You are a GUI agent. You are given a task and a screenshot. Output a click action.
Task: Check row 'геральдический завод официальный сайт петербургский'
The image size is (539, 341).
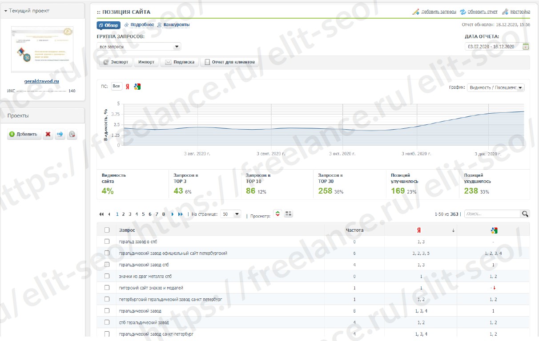pos(107,253)
